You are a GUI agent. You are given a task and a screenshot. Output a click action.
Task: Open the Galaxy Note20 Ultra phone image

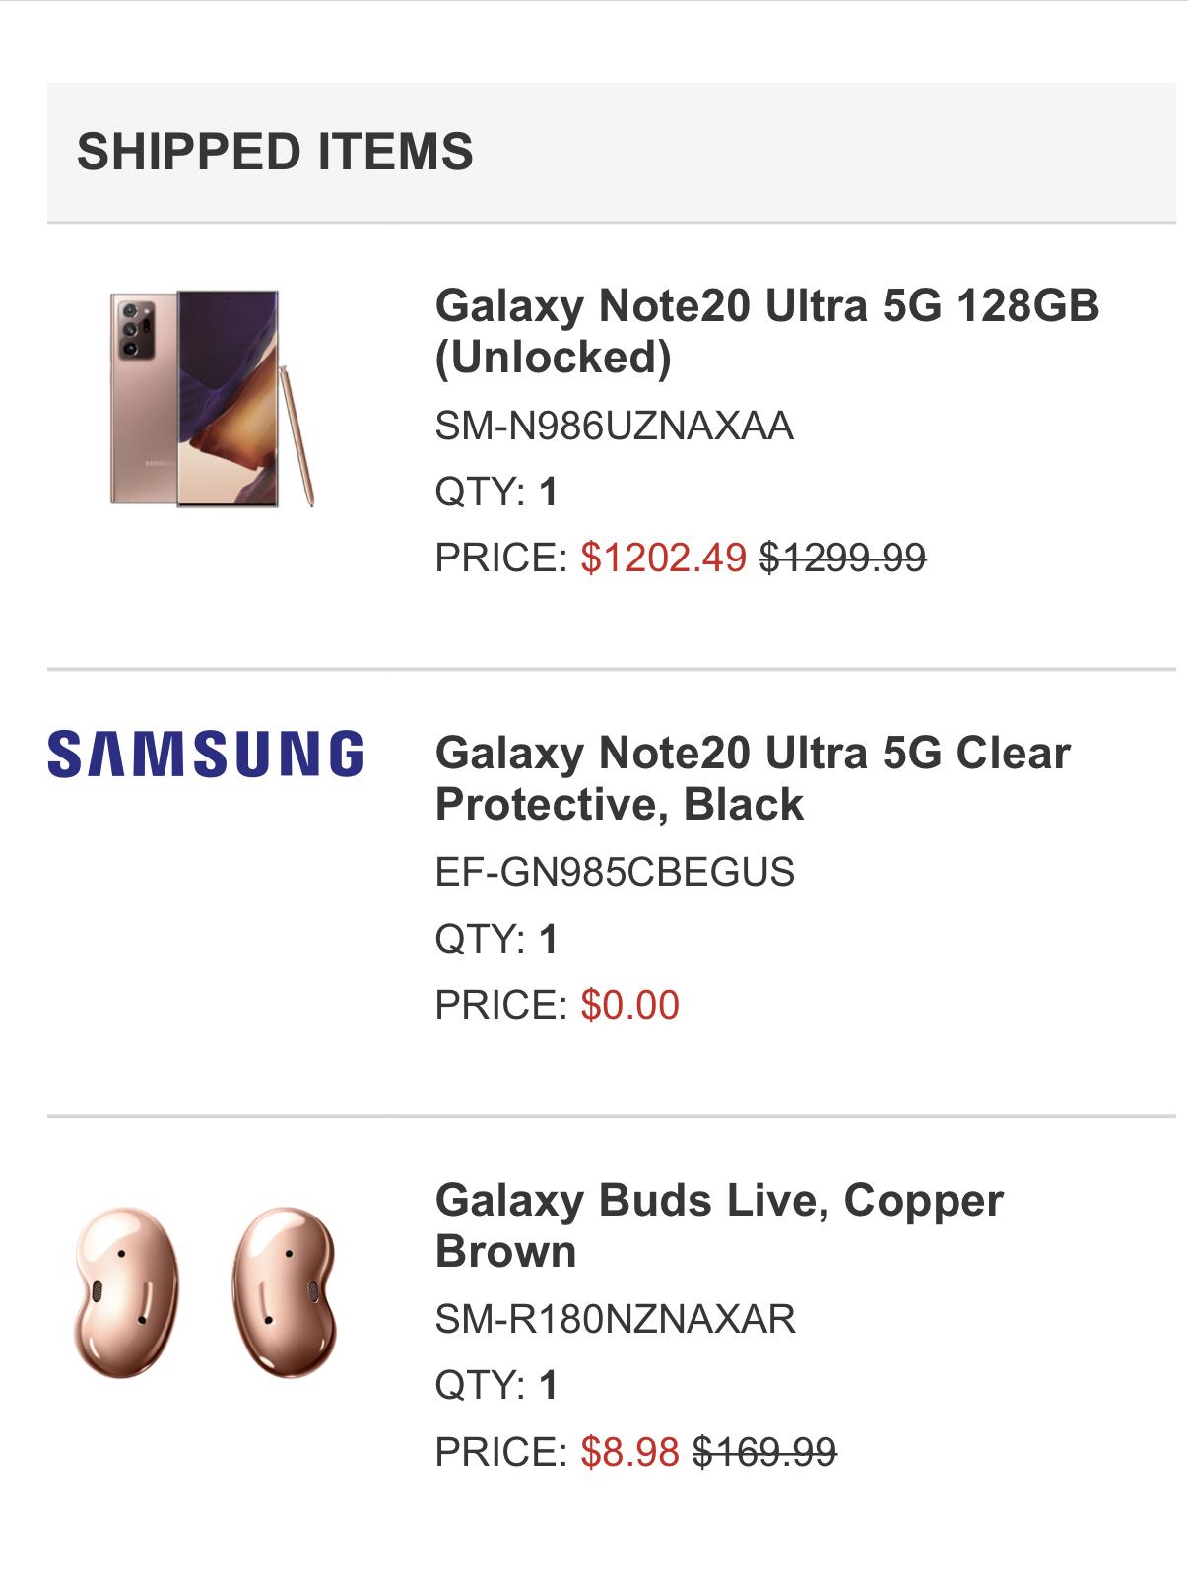click(x=211, y=398)
